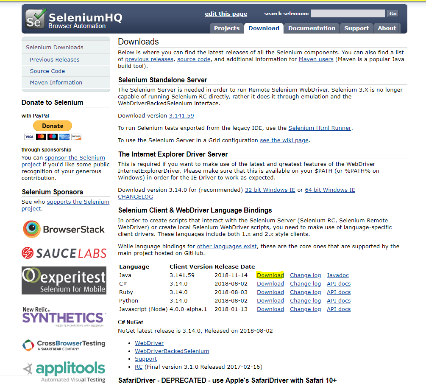426x384 pixels.
Task: Click the Python Download link
Action: point(270,300)
